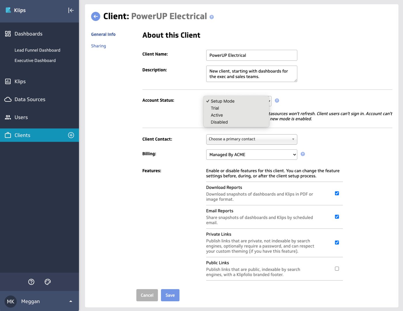Click the Clients briefcase icon
The height and width of the screenshot is (311, 403).
pos(8,135)
